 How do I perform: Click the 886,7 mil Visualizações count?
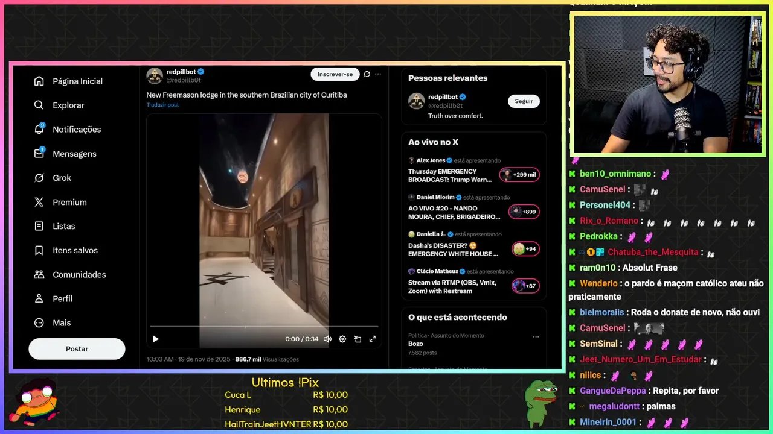point(267,359)
